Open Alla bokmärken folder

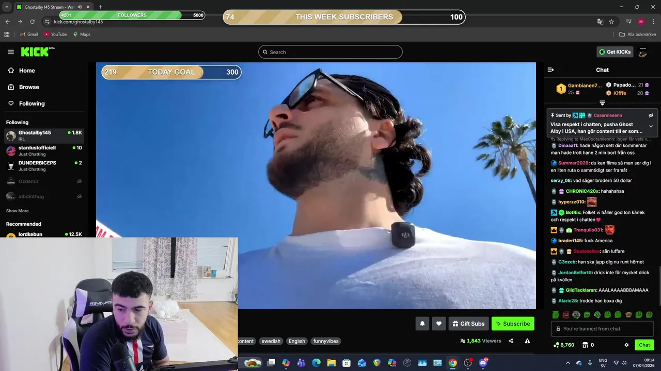click(638, 34)
